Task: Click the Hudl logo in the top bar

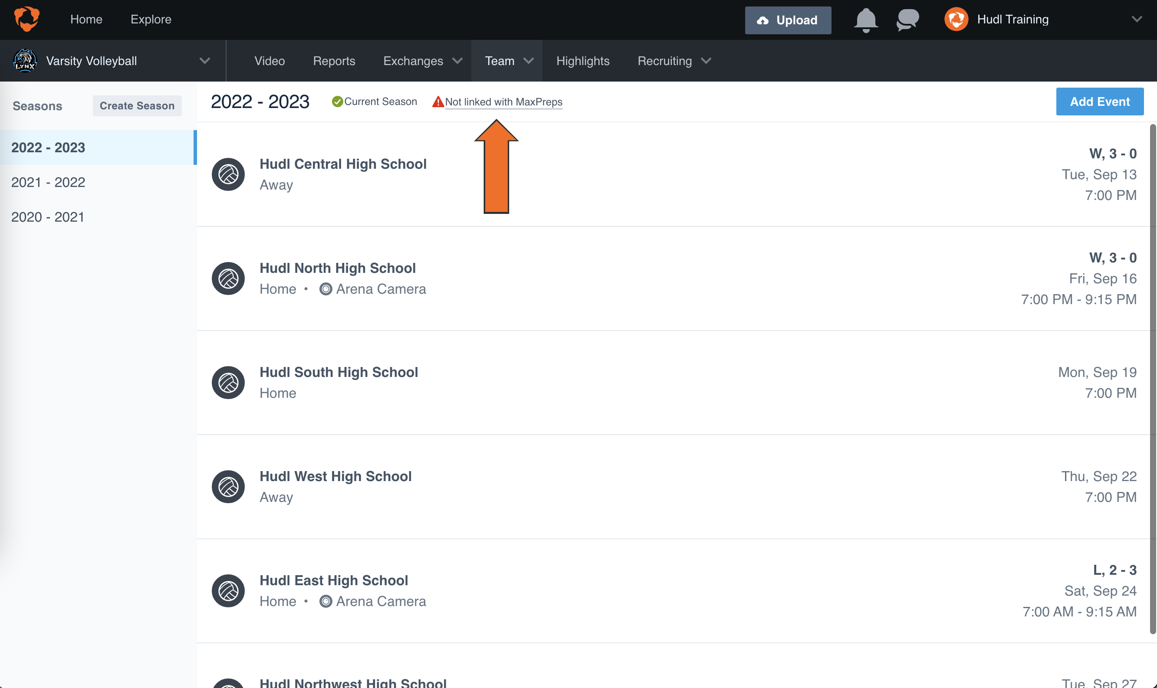Action: coord(26,20)
